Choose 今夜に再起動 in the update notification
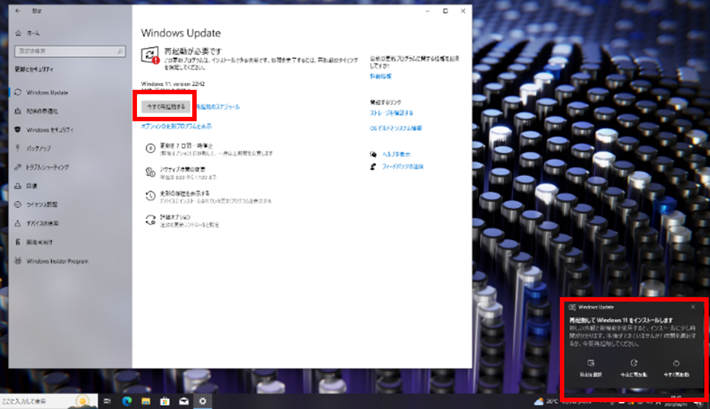This screenshot has width=710, height=409. pos(633,369)
